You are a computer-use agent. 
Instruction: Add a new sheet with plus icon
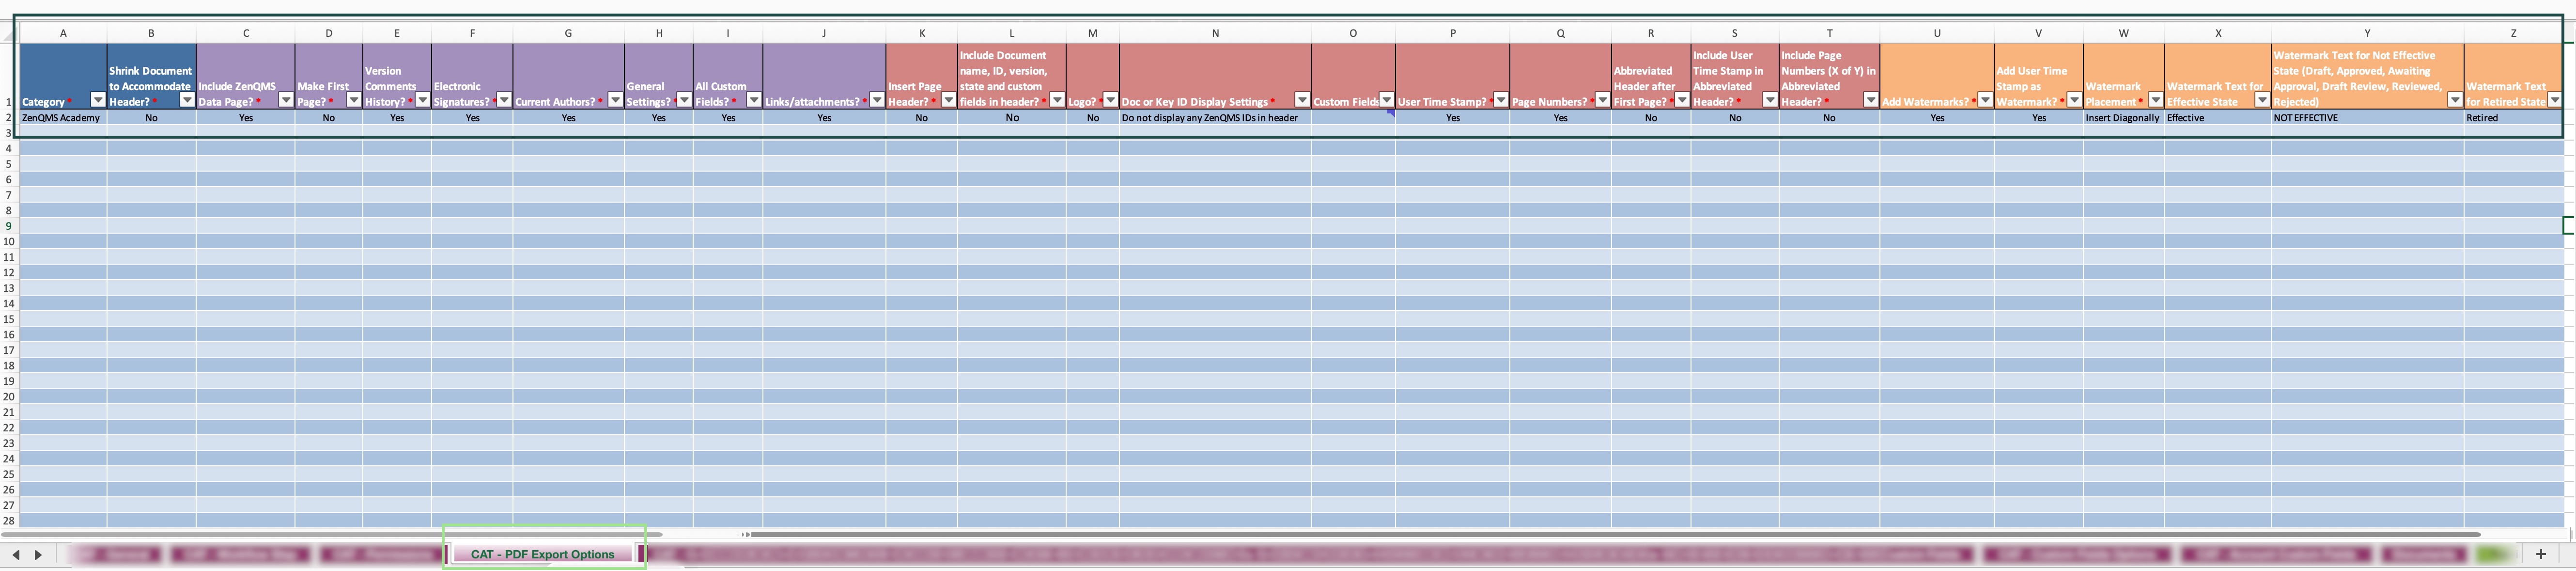pos(2540,554)
